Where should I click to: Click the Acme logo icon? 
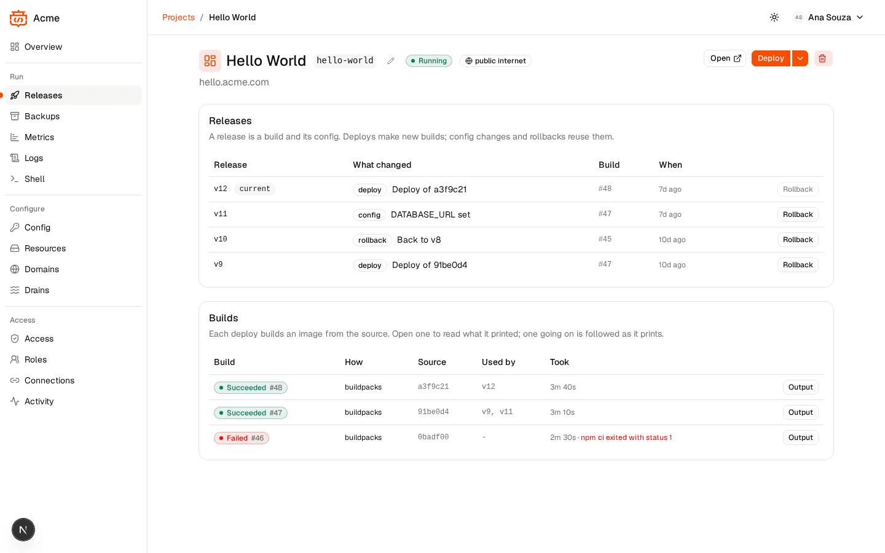click(x=18, y=18)
